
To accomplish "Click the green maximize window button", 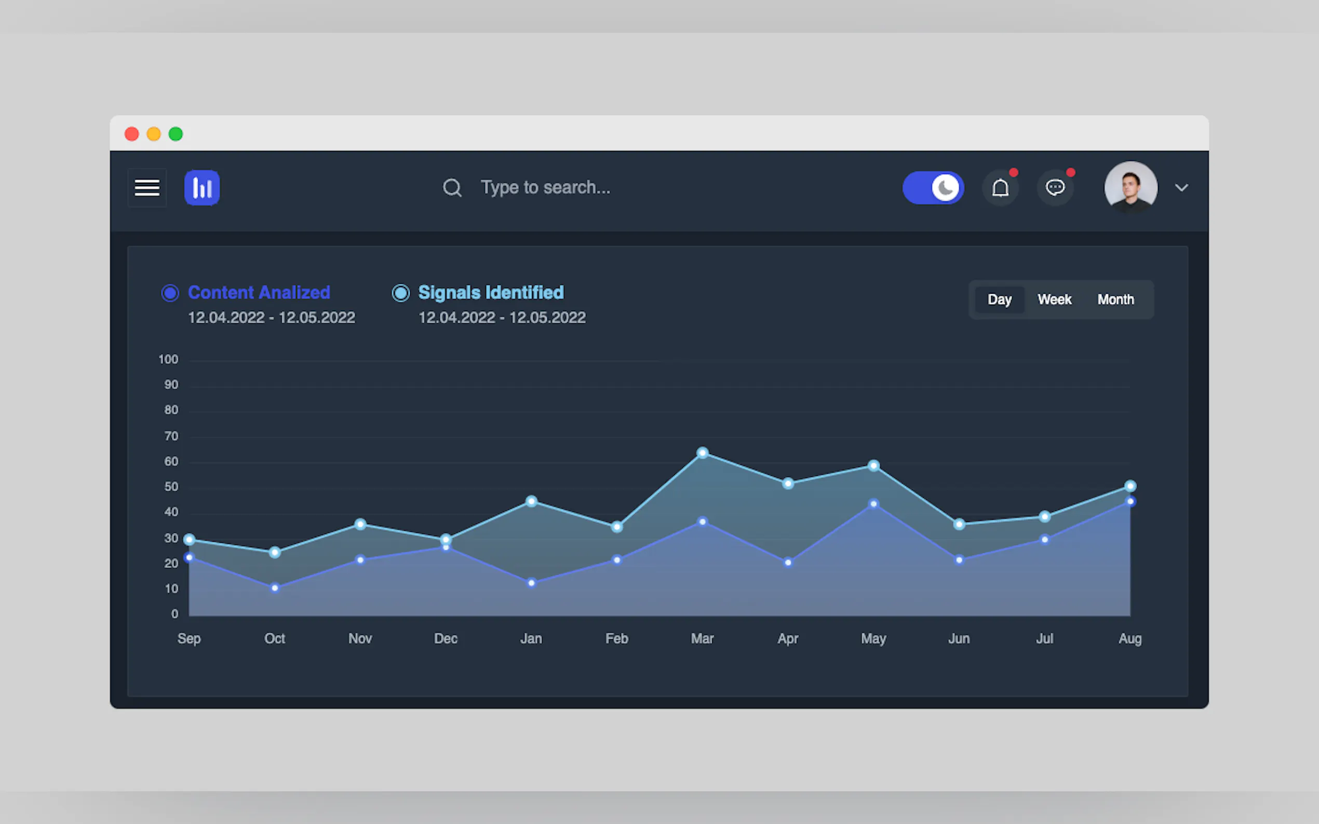I will (176, 134).
